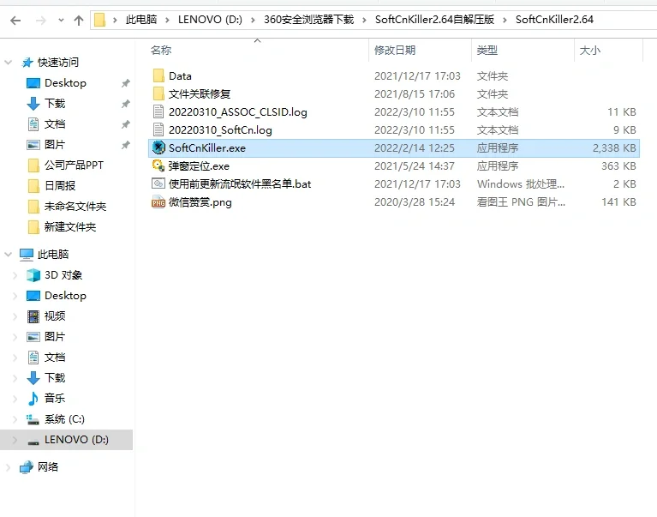Viewport: 657px width, 517px height.
Task: Open 下载 under 此电脑 in the tree
Action: [55, 378]
